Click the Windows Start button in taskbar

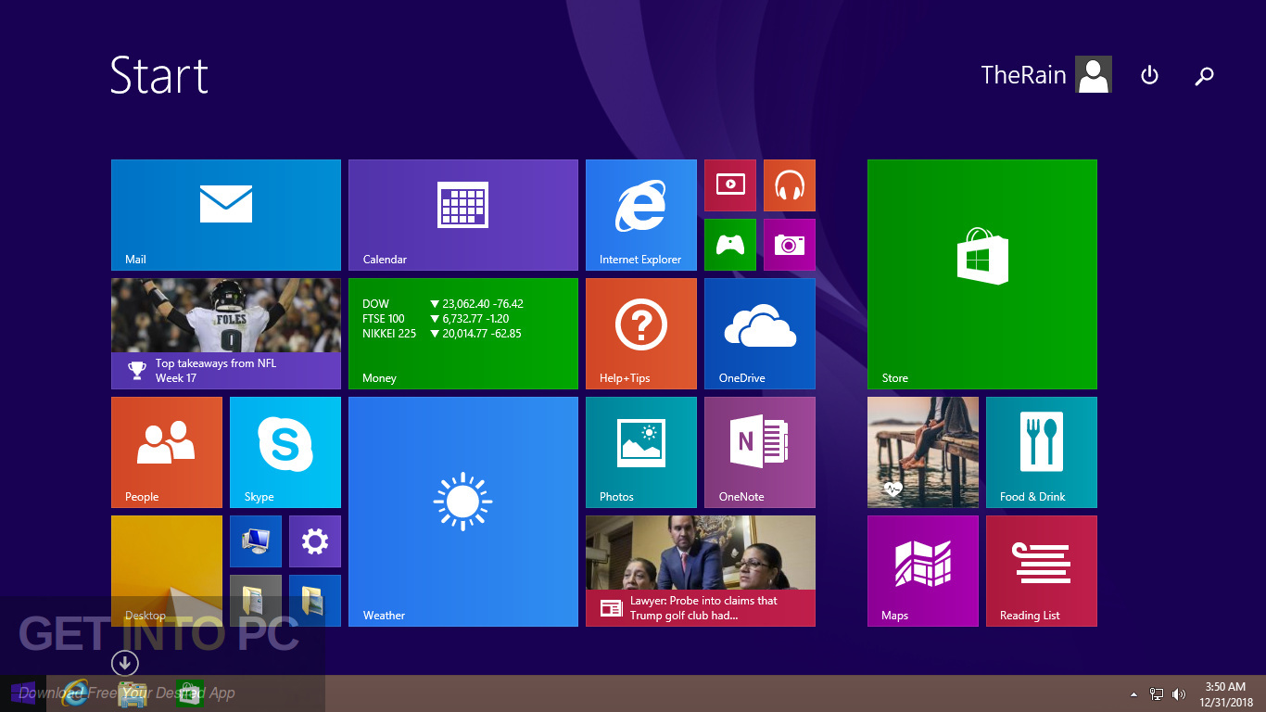(23, 693)
